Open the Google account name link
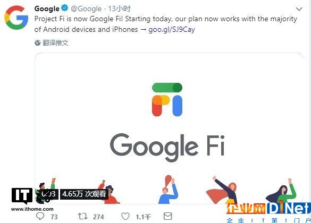Viewport: 311px width, 223px height. (47, 8)
